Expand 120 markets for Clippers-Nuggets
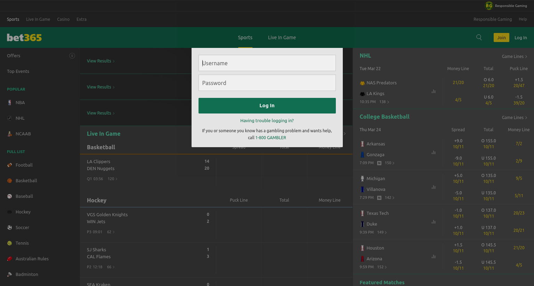This screenshot has height=286, width=534. coord(113,179)
